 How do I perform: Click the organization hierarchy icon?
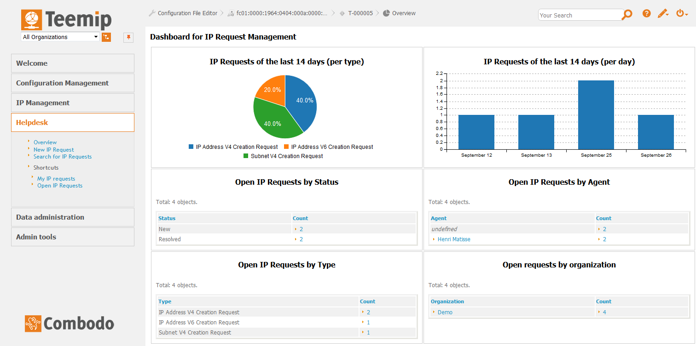(106, 37)
